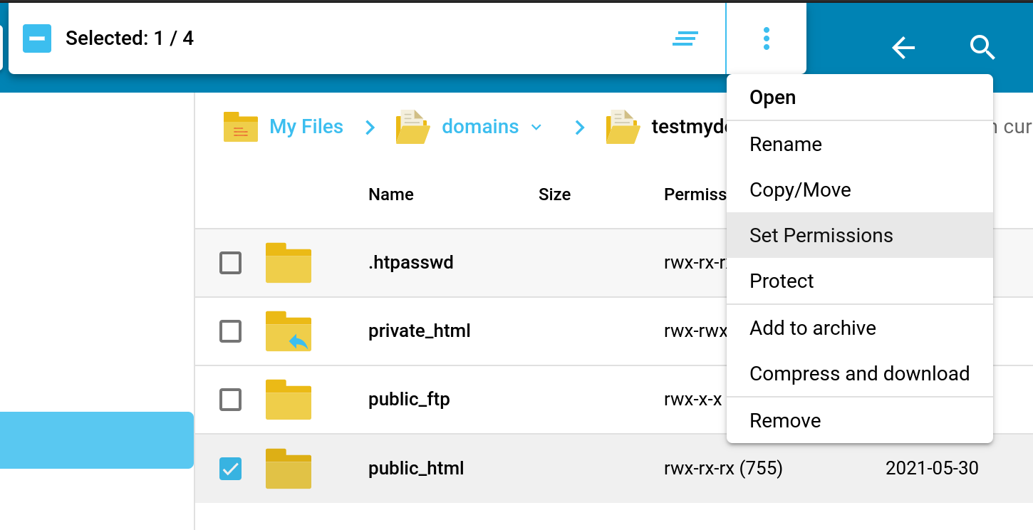Click the chevron before testmydomain folder
The width and height of the screenshot is (1033, 530).
[580, 128]
